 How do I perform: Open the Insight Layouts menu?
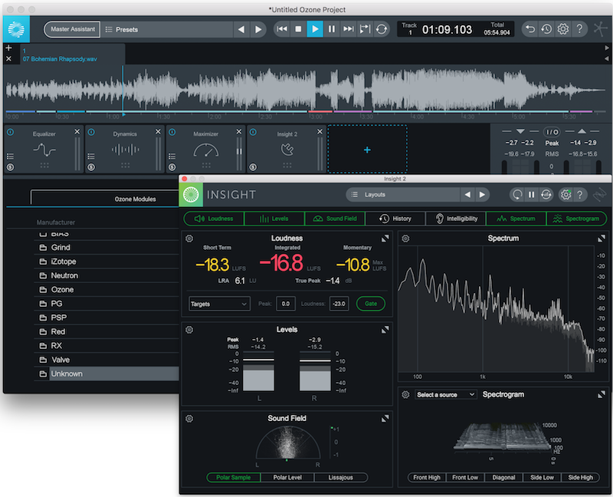click(x=403, y=195)
